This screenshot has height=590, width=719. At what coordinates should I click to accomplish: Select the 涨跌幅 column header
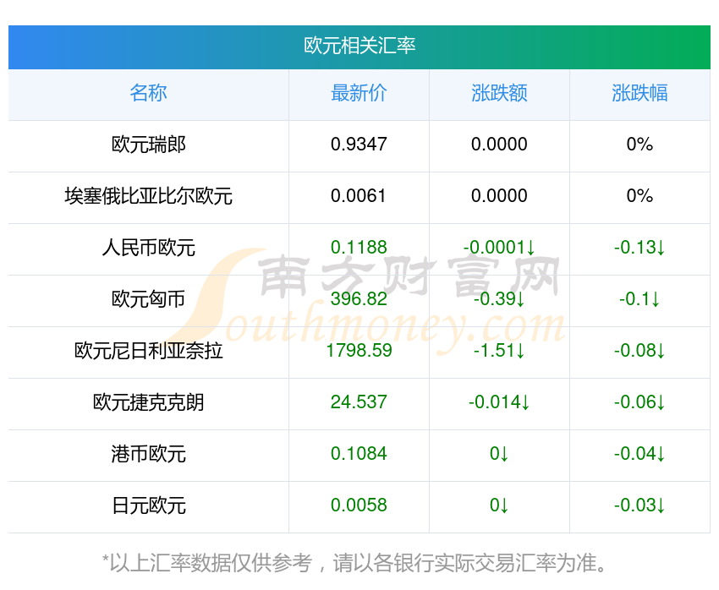pos(639,93)
